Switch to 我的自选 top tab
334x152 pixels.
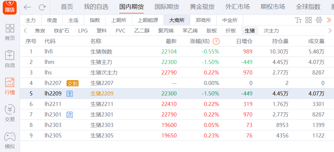96,7
